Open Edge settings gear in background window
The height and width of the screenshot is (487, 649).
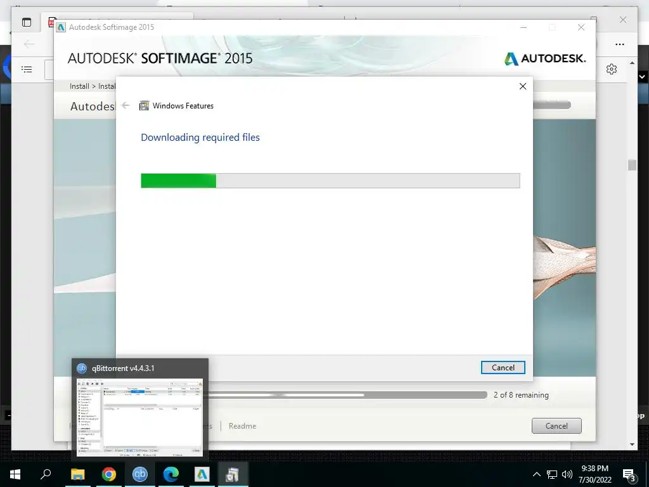612,69
